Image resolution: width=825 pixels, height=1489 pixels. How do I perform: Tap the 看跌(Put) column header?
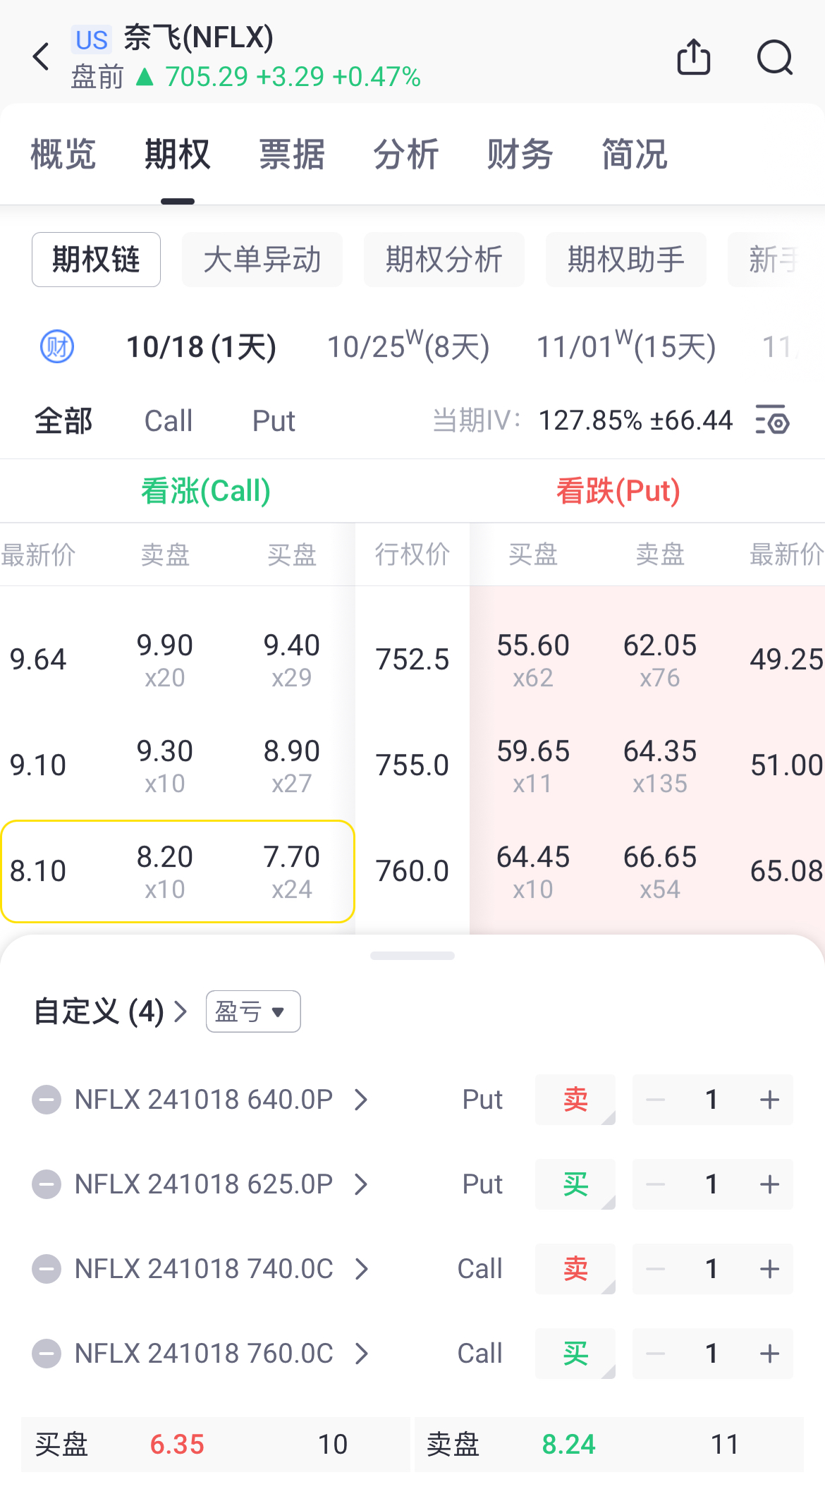618,490
